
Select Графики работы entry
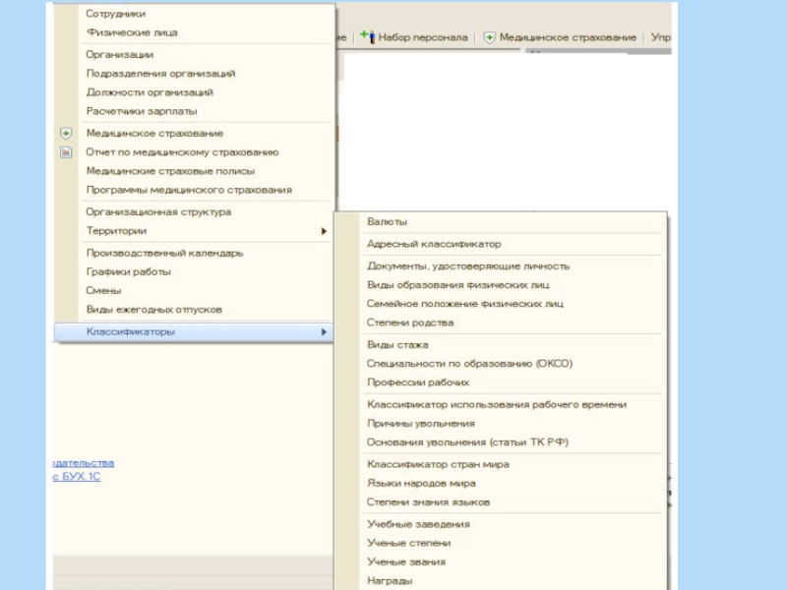pyautogui.click(x=128, y=271)
